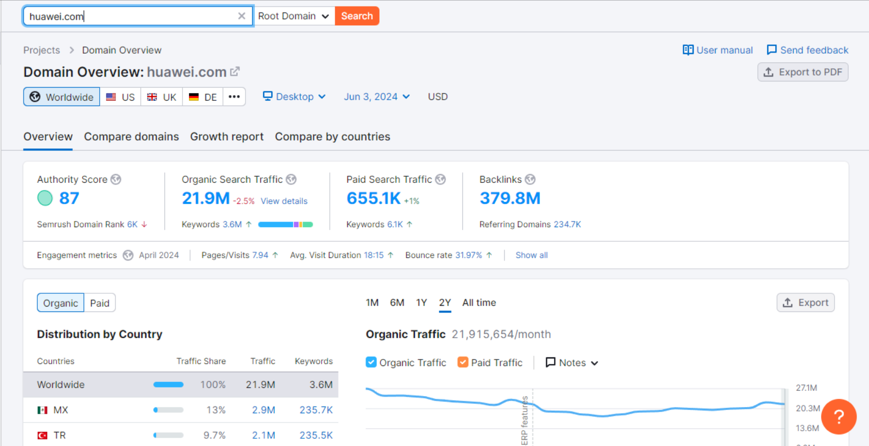Viewport: 869px width, 446px height.
Task: Switch to the Growth report tab
Action: point(227,137)
